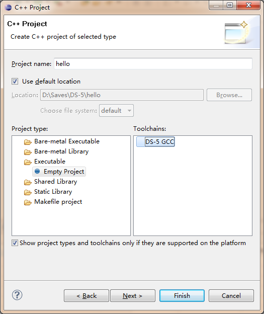Open the Bare-metal Executable folder icon

coord(28,142)
